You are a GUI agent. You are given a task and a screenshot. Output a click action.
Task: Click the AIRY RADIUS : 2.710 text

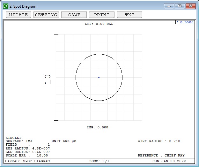(x=159, y=141)
